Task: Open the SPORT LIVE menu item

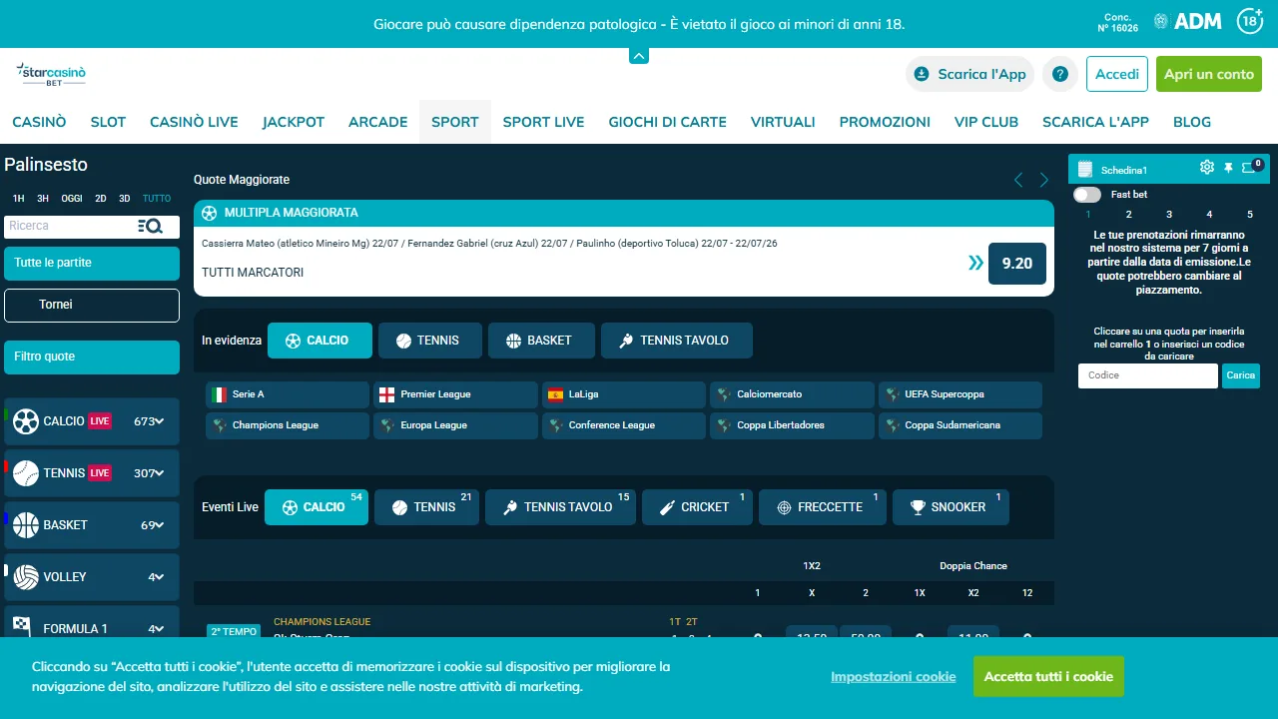Action: (x=543, y=122)
